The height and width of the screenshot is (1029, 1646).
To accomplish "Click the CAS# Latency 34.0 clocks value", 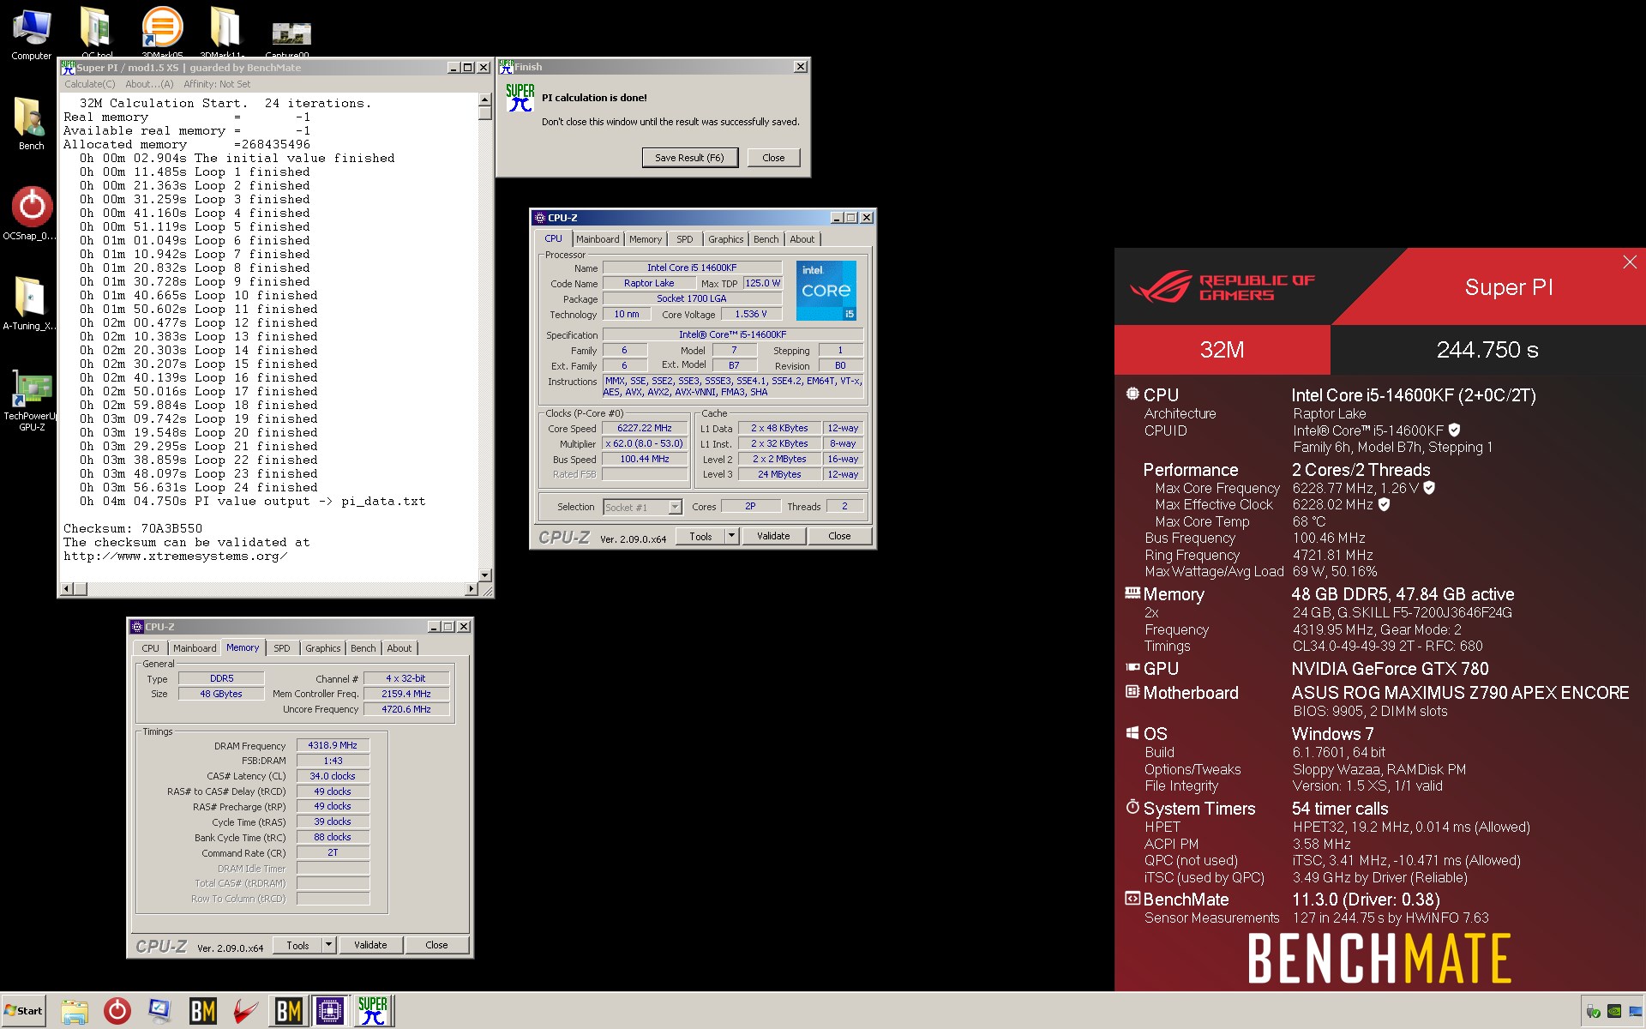I will pos(333,776).
